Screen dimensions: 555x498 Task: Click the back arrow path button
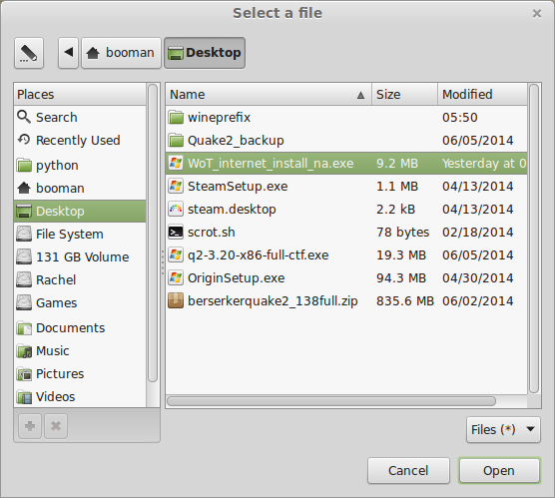tap(68, 53)
